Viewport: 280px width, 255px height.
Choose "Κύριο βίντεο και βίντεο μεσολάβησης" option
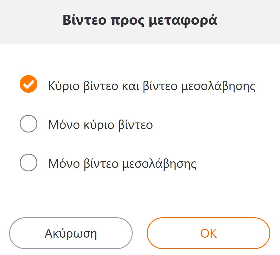click(x=29, y=84)
